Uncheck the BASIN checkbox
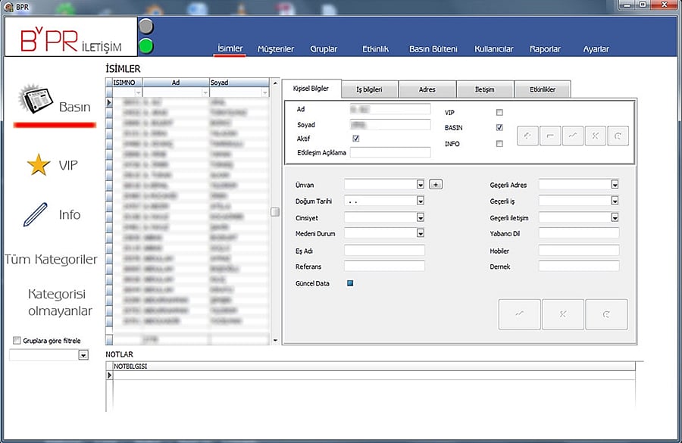 pyautogui.click(x=499, y=127)
